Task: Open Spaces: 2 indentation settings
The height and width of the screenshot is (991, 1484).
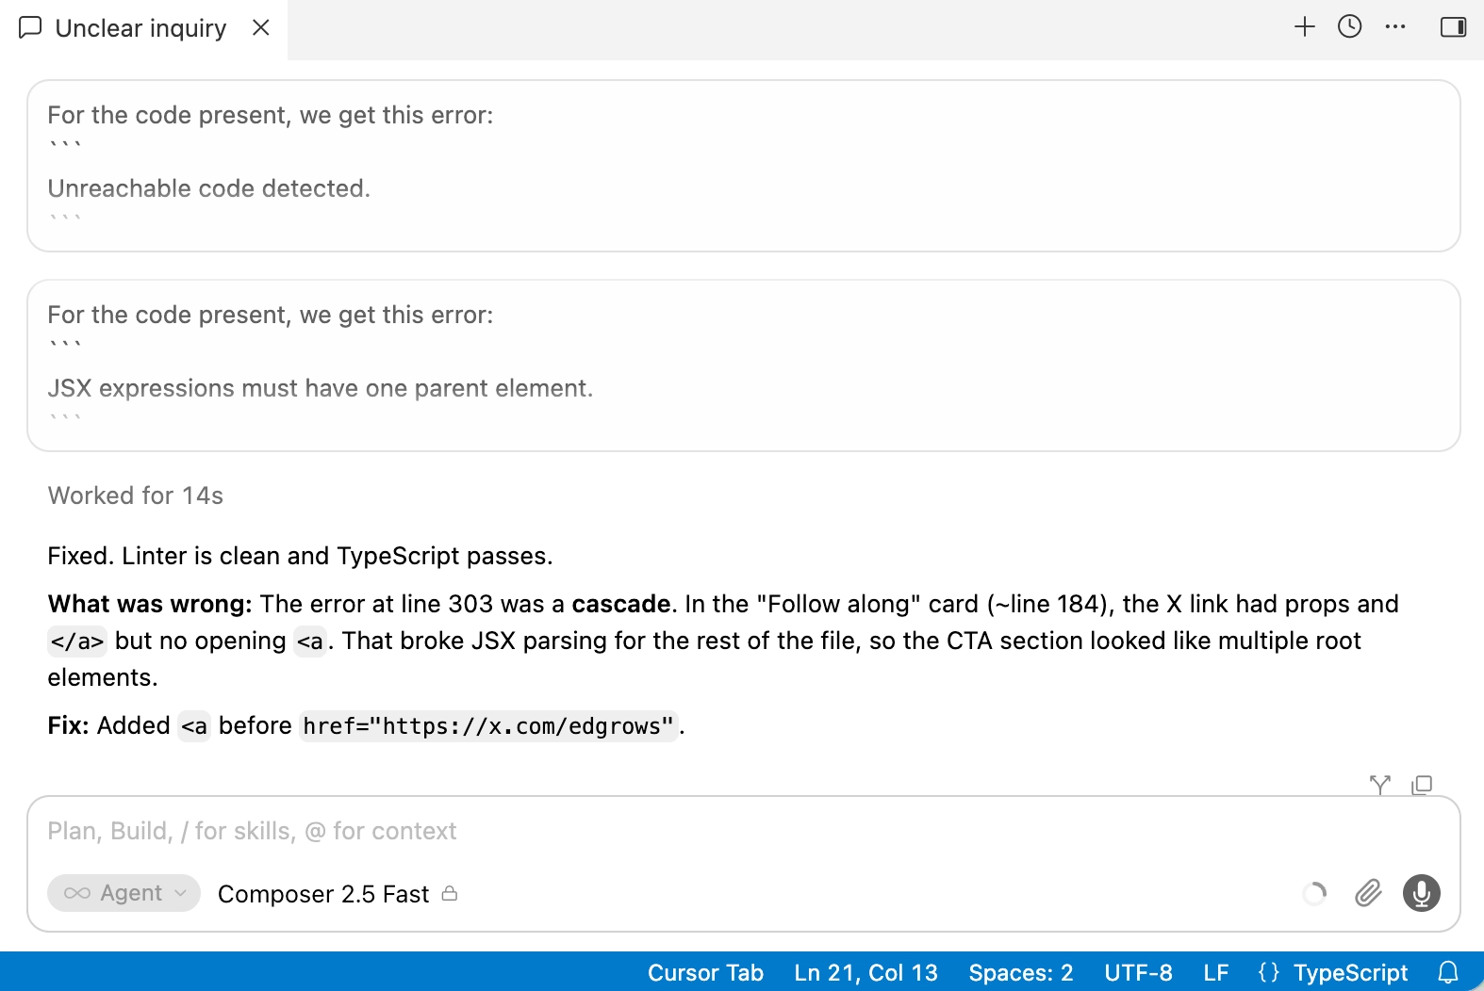Action: coord(1021,972)
